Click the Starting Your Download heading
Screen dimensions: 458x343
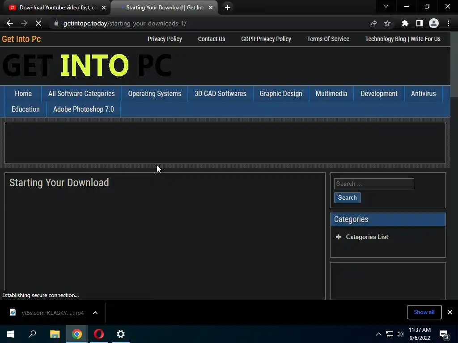pos(59,183)
